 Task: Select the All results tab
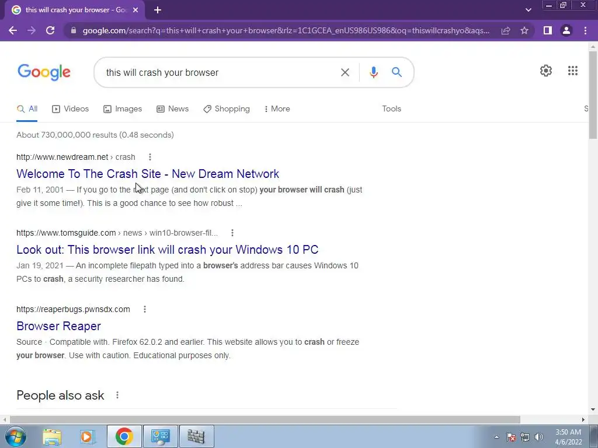click(x=27, y=109)
